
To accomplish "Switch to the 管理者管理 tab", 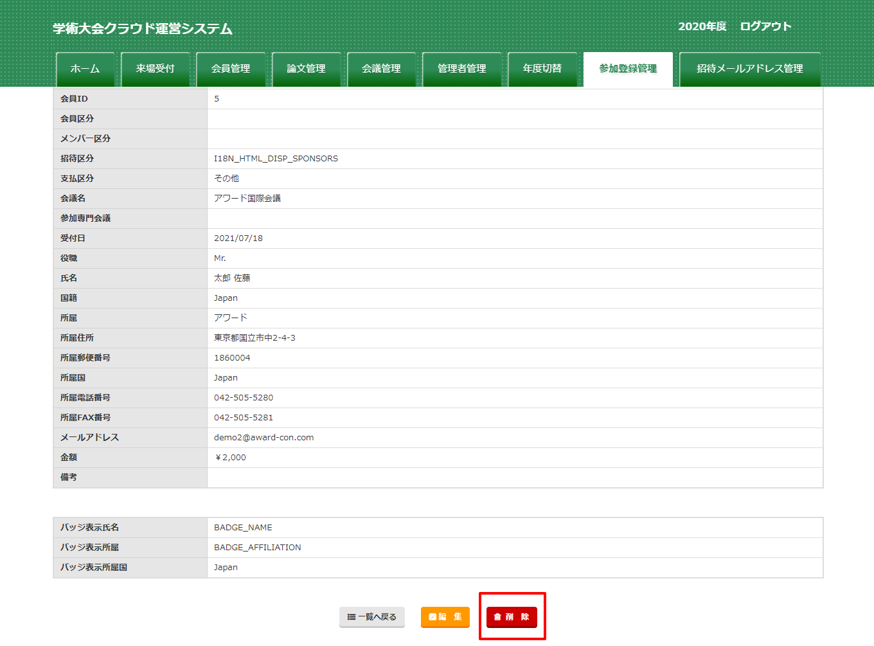I will coord(461,69).
